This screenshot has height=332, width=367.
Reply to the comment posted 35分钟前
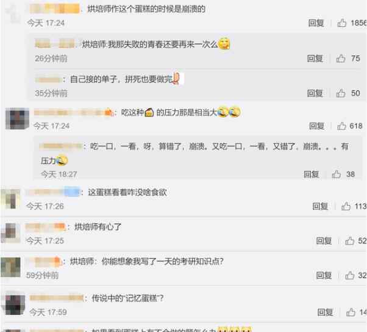315,93
